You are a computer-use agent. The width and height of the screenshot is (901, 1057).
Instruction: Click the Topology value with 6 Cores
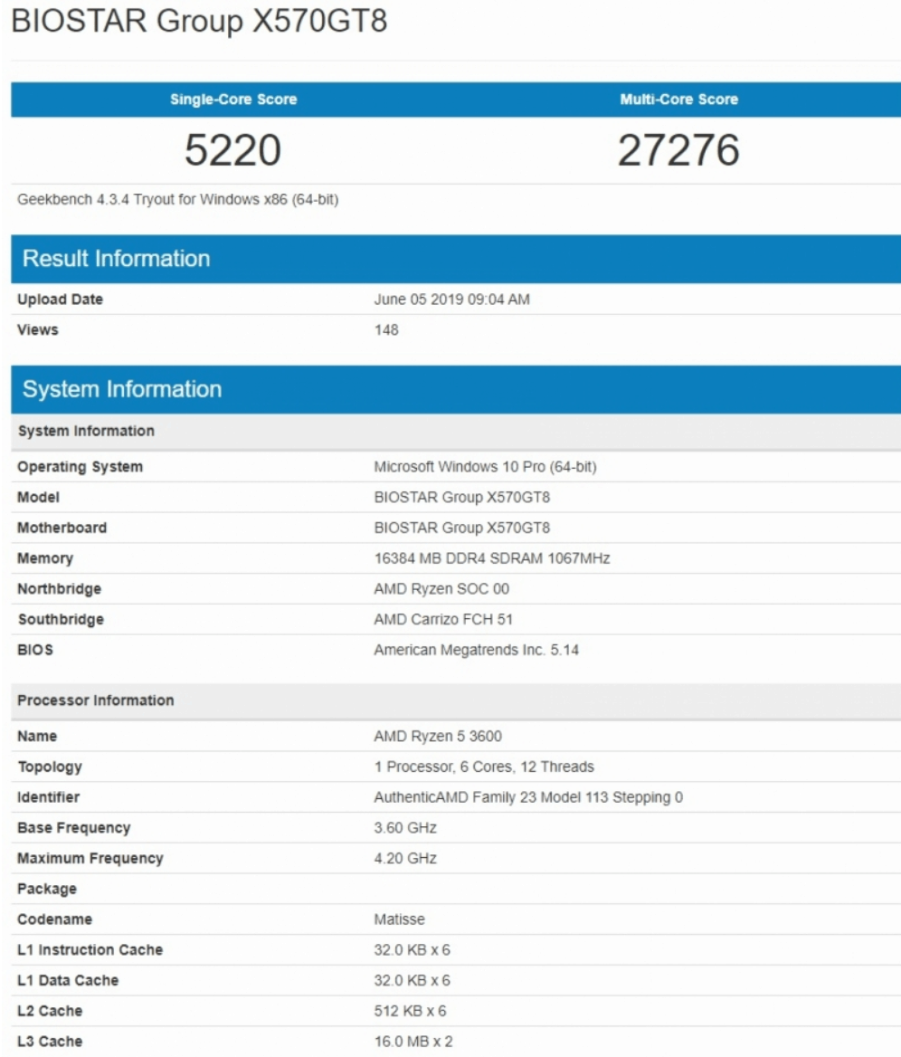484,767
